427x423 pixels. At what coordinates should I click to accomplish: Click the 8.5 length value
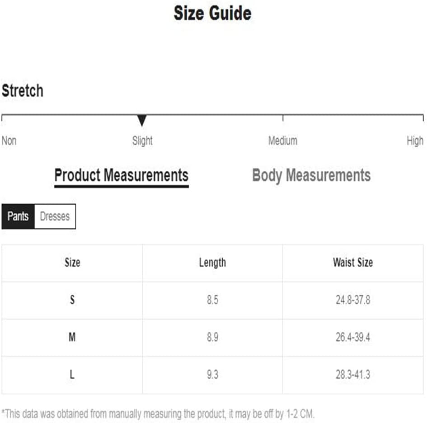pos(212,300)
